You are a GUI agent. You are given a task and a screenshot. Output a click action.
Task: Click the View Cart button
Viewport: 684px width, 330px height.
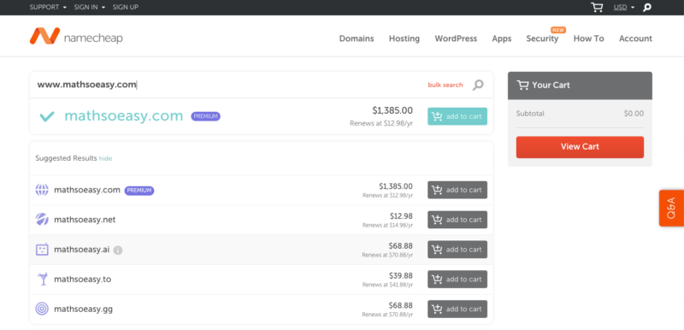tap(580, 147)
